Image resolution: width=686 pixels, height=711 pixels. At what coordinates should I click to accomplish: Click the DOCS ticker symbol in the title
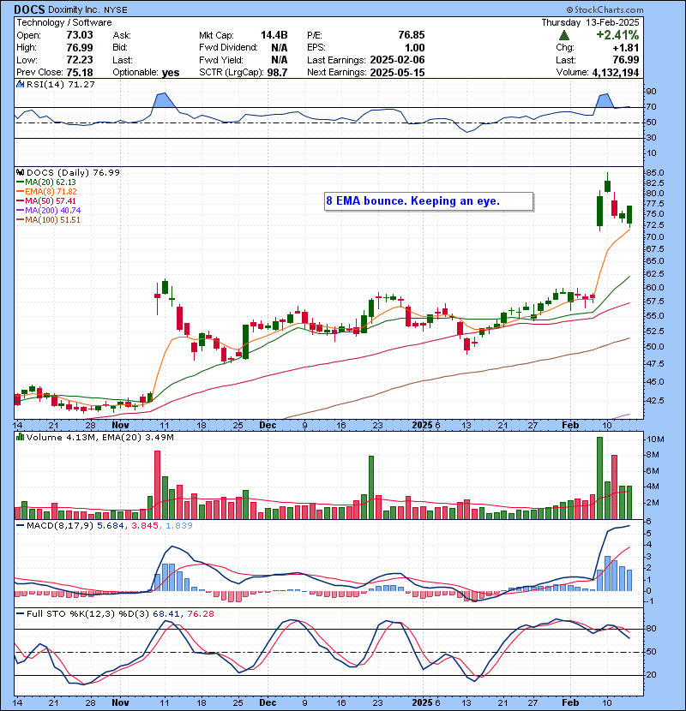(x=29, y=9)
